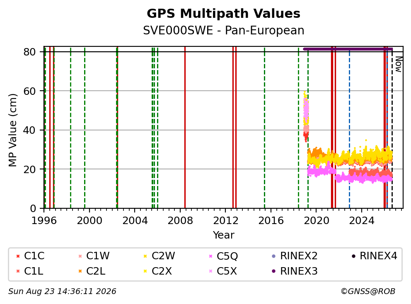Click the SVE000SWE - Pan-European subtitle
This screenshot has width=411, height=304.
click(x=223, y=30)
